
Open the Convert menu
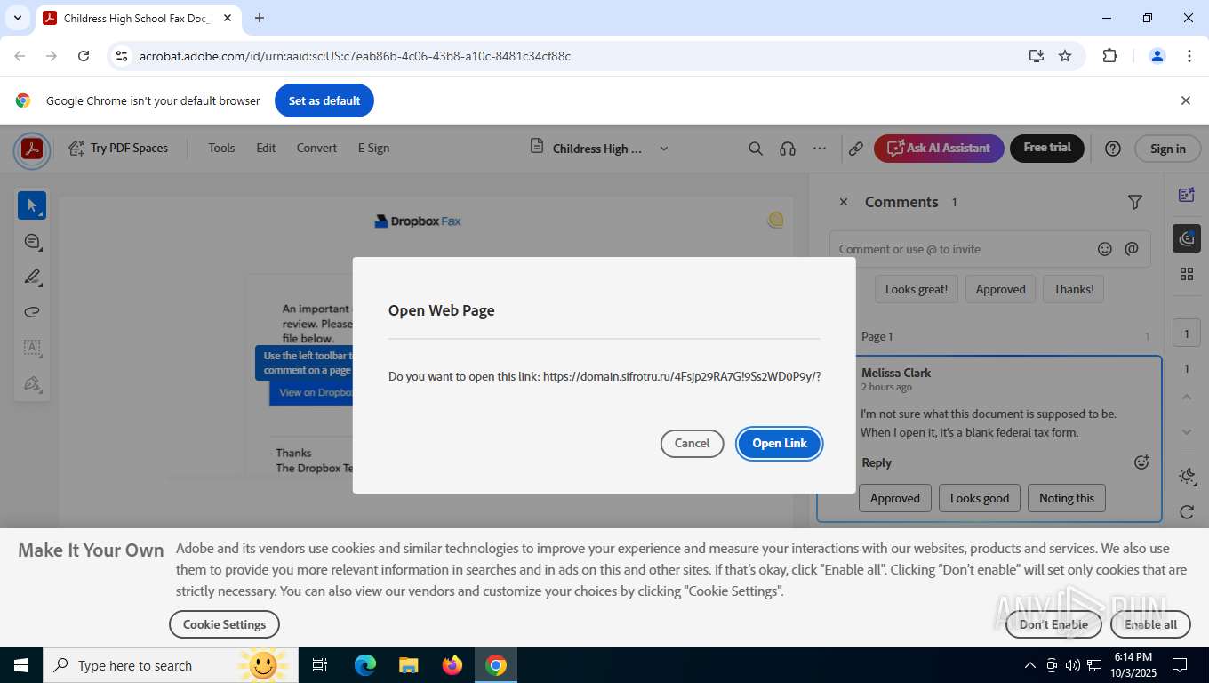point(316,149)
